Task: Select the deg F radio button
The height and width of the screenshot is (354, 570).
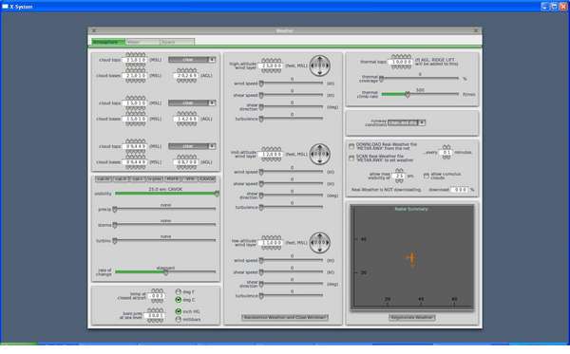Action: [x=179, y=292]
